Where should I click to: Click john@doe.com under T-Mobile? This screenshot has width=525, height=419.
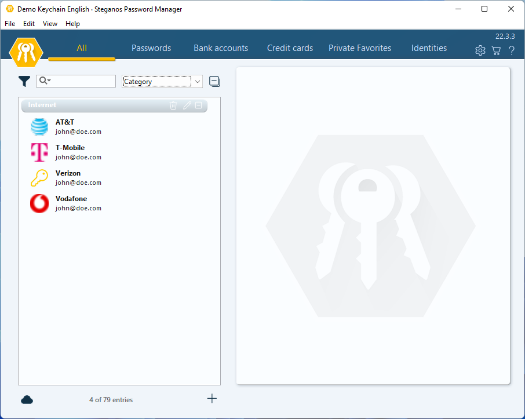[x=78, y=157]
